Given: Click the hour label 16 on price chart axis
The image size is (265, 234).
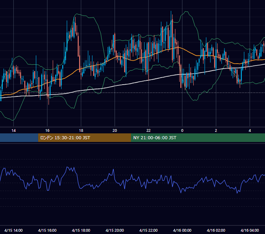Looking at the screenshot, I should tap(47, 131).
